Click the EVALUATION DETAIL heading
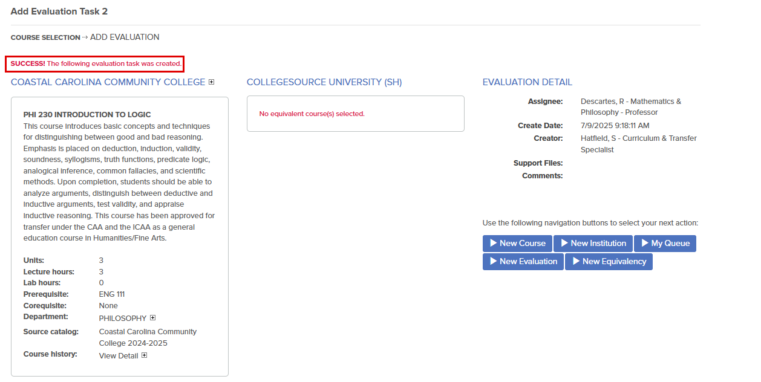761x382 pixels. pos(527,82)
